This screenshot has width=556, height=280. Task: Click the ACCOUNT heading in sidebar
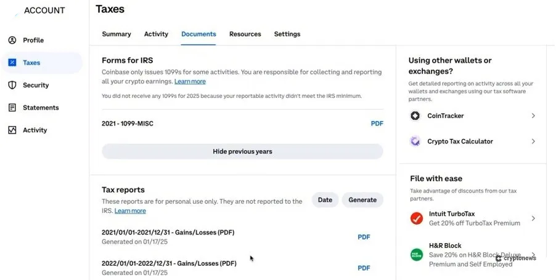[x=44, y=10]
